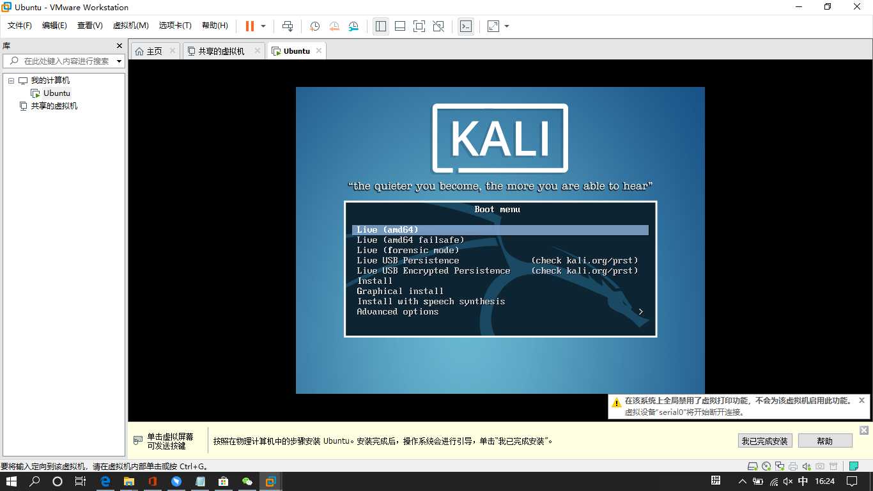
Task: Take a snapshot of the virtual machine
Action: tap(314, 26)
